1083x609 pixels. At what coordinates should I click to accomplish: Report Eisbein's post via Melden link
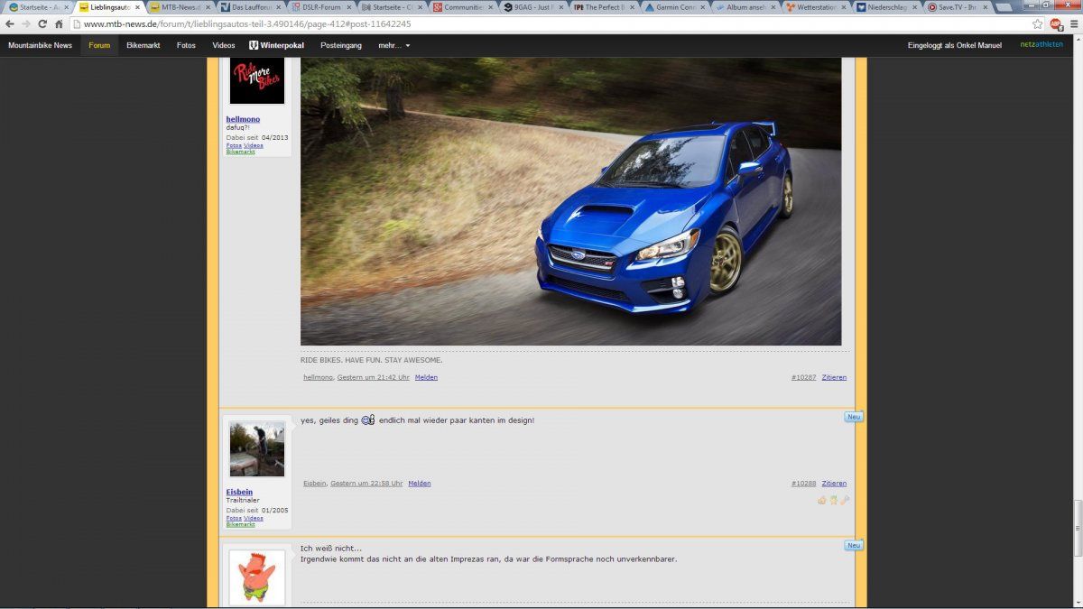coord(419,484)
